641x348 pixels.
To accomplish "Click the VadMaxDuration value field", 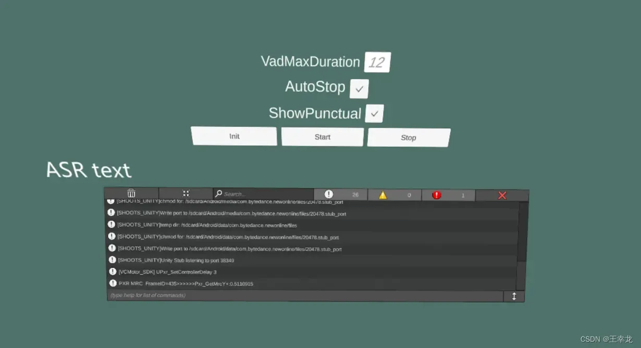I will [377, 62].
